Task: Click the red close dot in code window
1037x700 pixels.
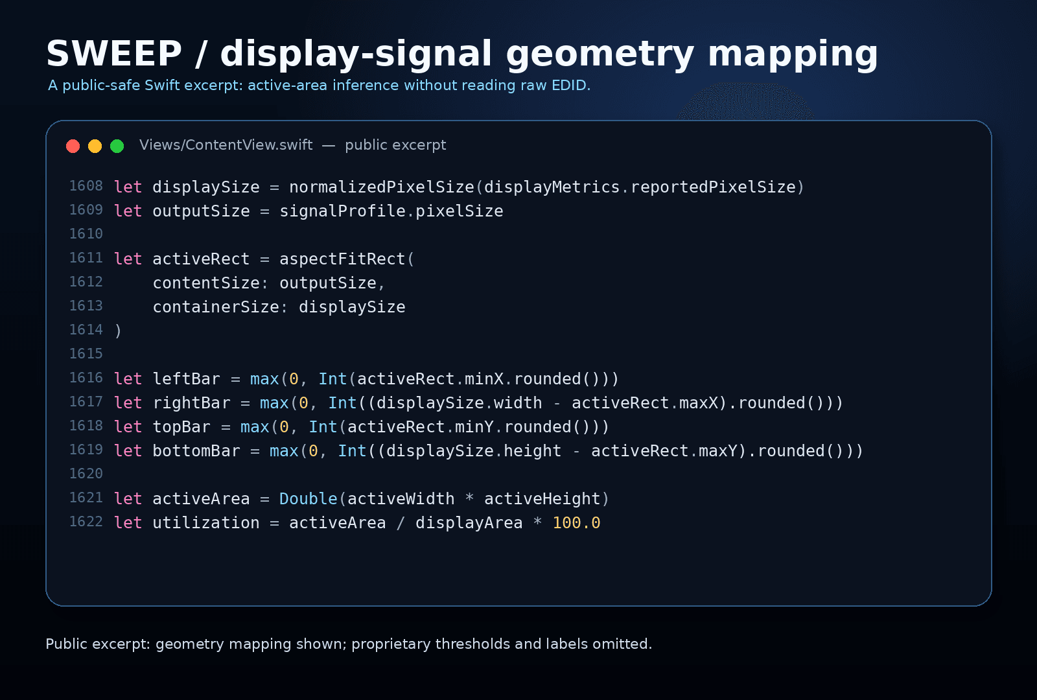Action: click(73, 146)
